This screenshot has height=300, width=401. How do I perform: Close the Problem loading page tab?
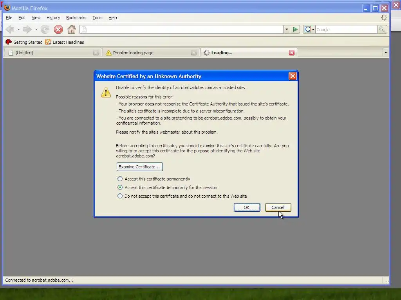coord(194,53)
